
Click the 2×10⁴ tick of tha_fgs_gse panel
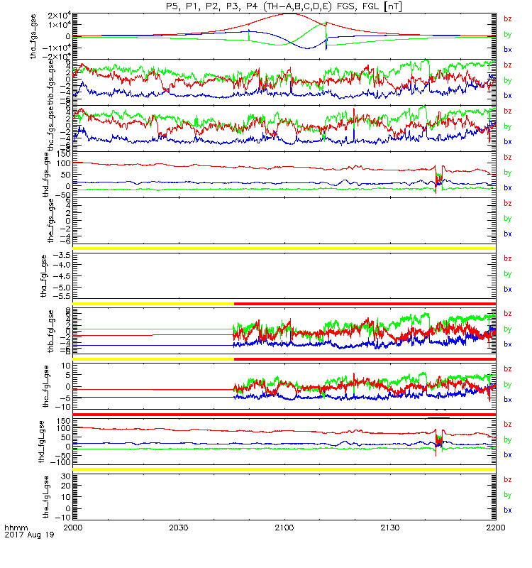[x=60, y=16]
